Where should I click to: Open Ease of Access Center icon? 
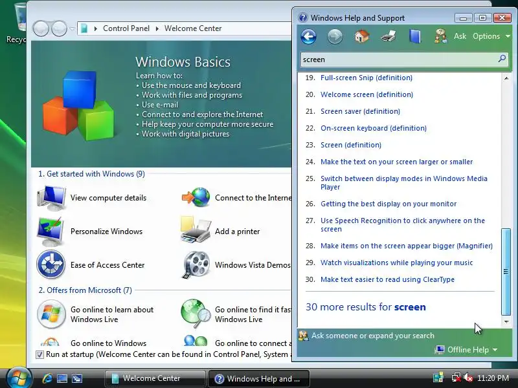[51, 265]
